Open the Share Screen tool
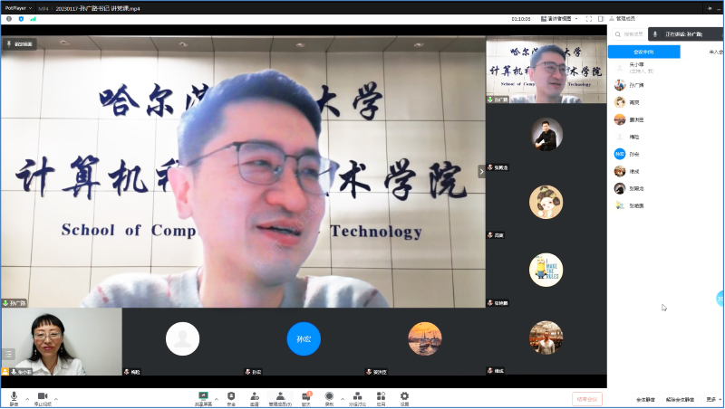This screenshot has height=409, width=725. coord(203,397)
